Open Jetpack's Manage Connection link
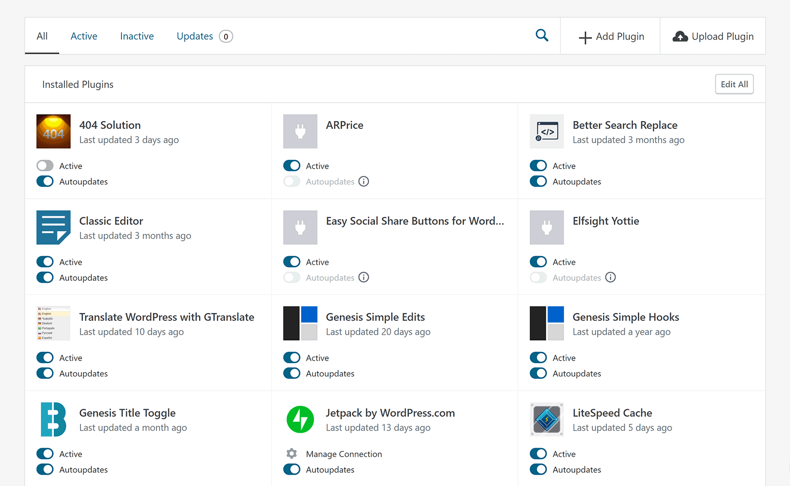Viewport: 790px width, 486px height. (344, 454)
